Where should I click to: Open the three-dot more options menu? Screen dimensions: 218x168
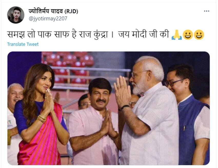tap(206, 11)
